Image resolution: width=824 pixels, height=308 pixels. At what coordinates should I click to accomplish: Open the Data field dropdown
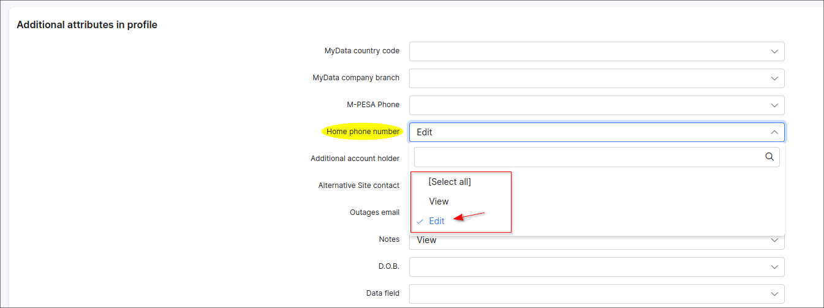click(597, 294)
